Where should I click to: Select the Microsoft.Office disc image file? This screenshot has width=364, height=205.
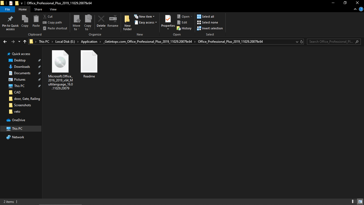[x=60, y=70]
